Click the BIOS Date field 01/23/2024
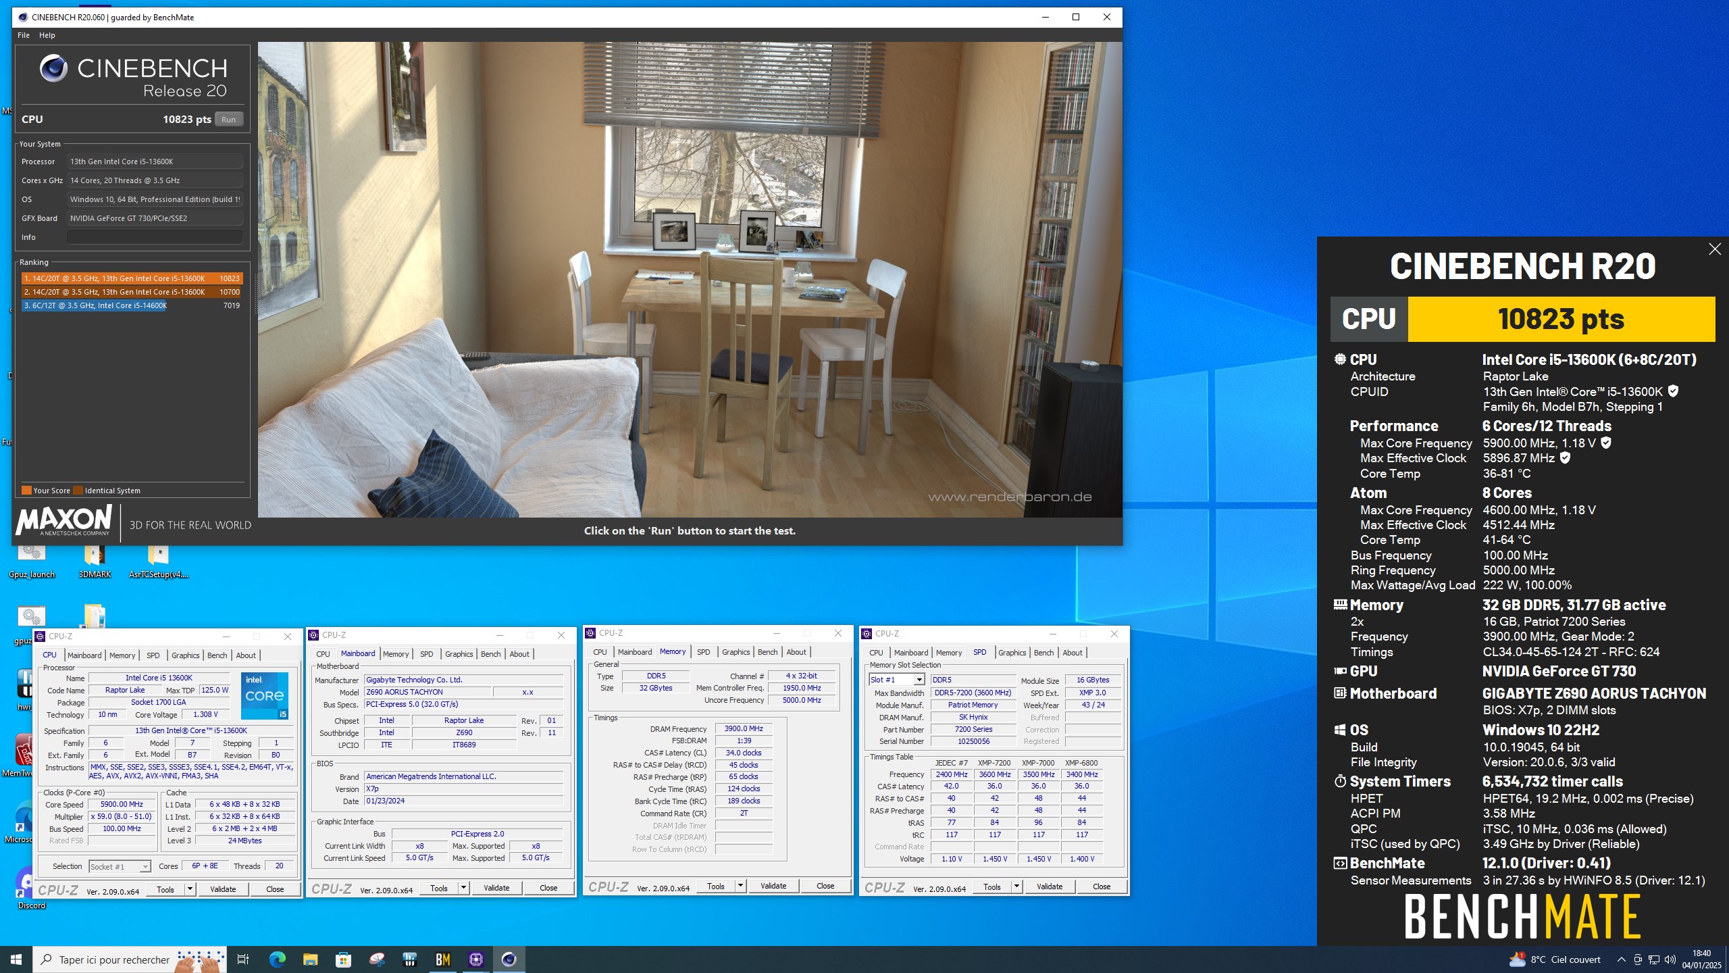This screenshot has width=1729, height=973. point(463,801)
